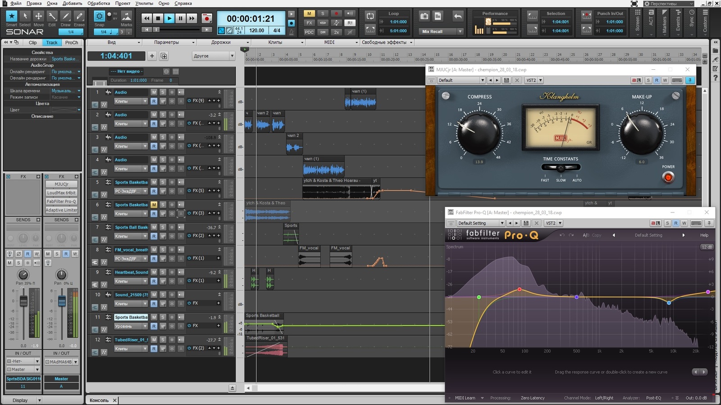
Task: Add a new track with plus button
Action: [152, 56]
